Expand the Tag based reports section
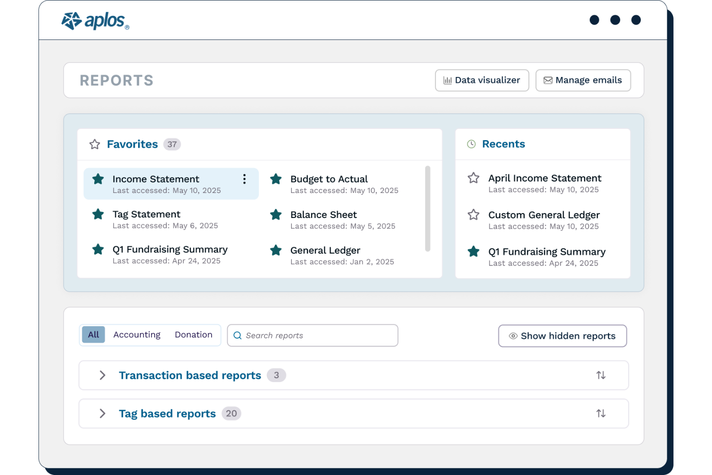Screen dimensions: 712x475 coord(102,413)
